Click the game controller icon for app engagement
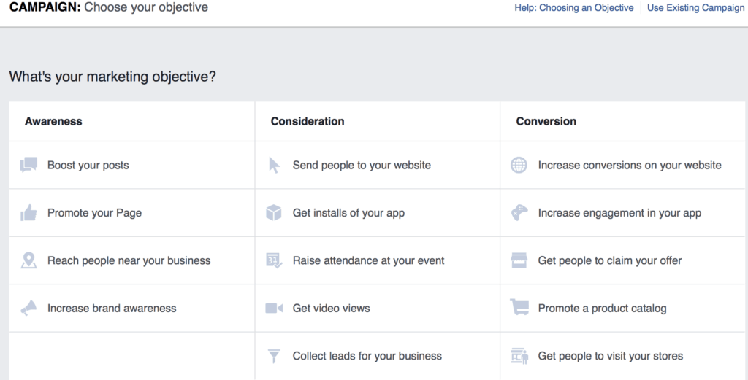Image resolution: width=748 pixels, height=380 pixels. [519, 213]
